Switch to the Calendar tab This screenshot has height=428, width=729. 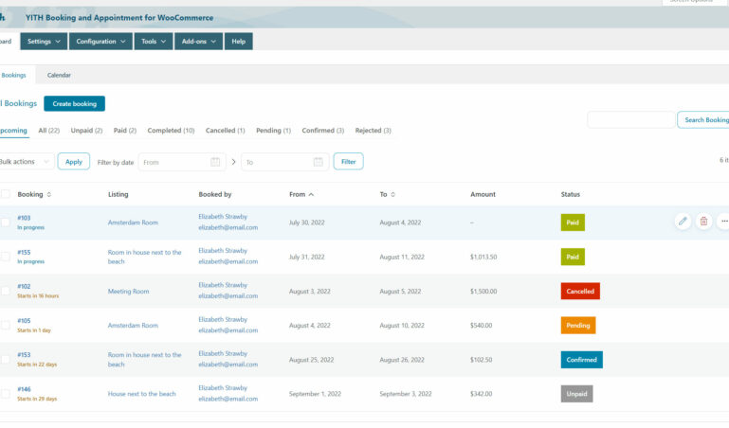coord(59,75)
